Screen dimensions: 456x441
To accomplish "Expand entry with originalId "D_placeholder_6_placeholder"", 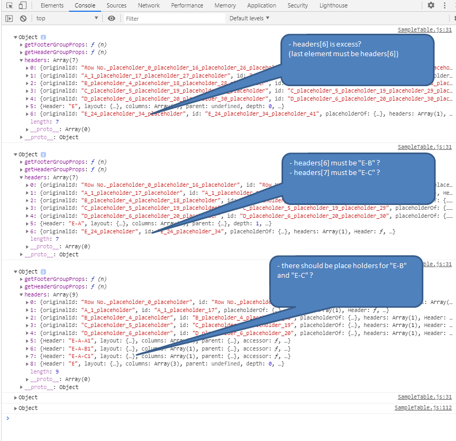I will pyautogui.click(x=27, y=333).
